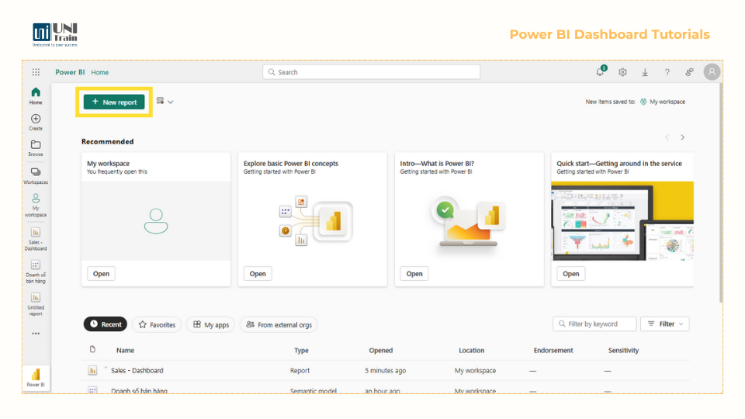Open the My workspace card

point(101,274)
